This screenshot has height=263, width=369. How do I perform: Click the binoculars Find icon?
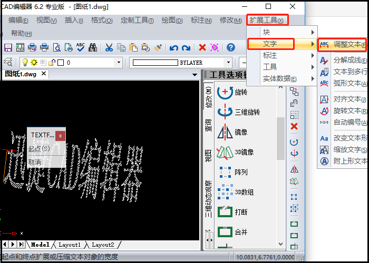click(x=93, y=47)
